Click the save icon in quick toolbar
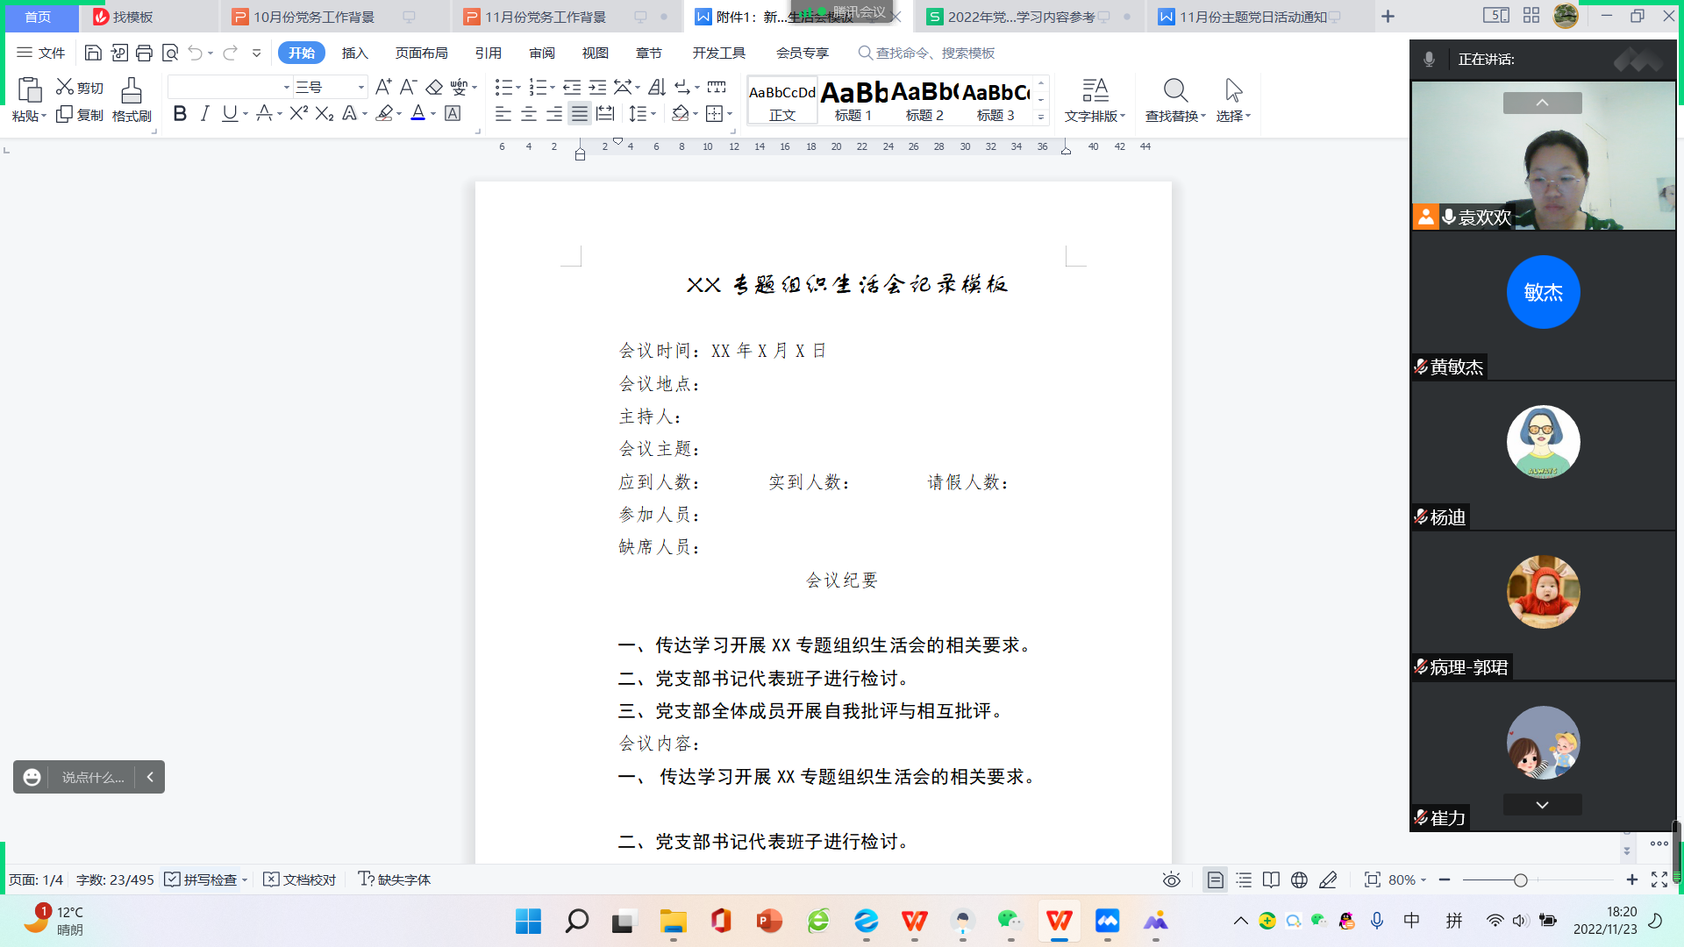Image resolution: width=1684 pixels, height=947 pixels. (93, 53)
